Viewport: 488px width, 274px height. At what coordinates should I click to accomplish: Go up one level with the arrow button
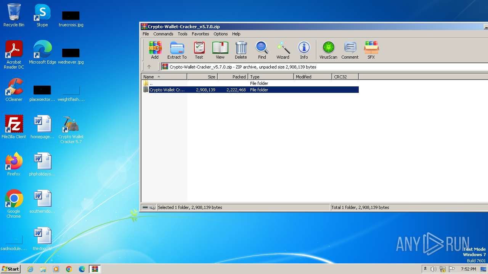pos(149,67)
